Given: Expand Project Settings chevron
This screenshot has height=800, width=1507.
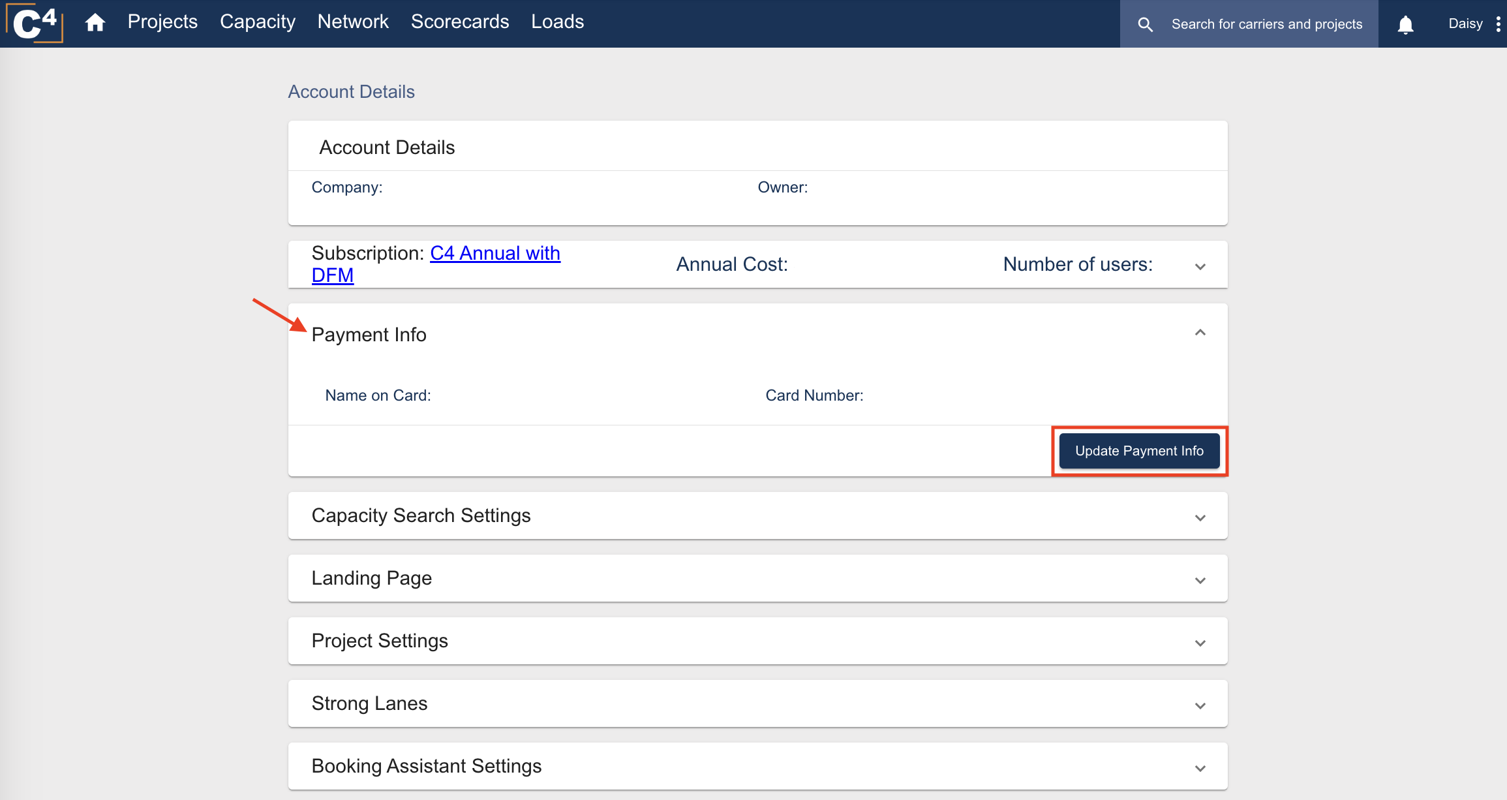Looking at the screenshot, I should [1200, 643].
